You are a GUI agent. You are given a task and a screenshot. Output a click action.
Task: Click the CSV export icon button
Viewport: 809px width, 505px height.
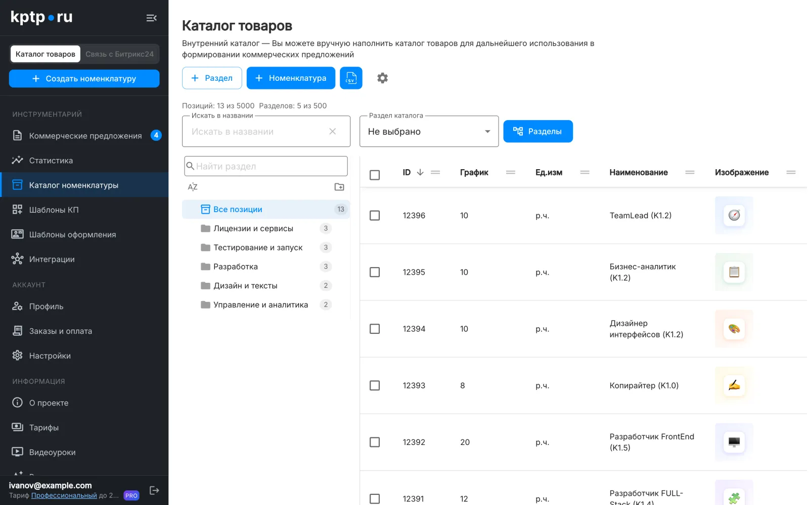point(351,78)
